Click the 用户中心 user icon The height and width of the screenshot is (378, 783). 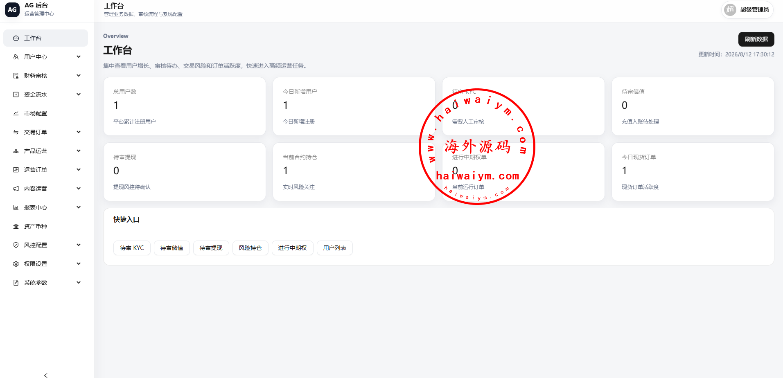pos(16,57)
